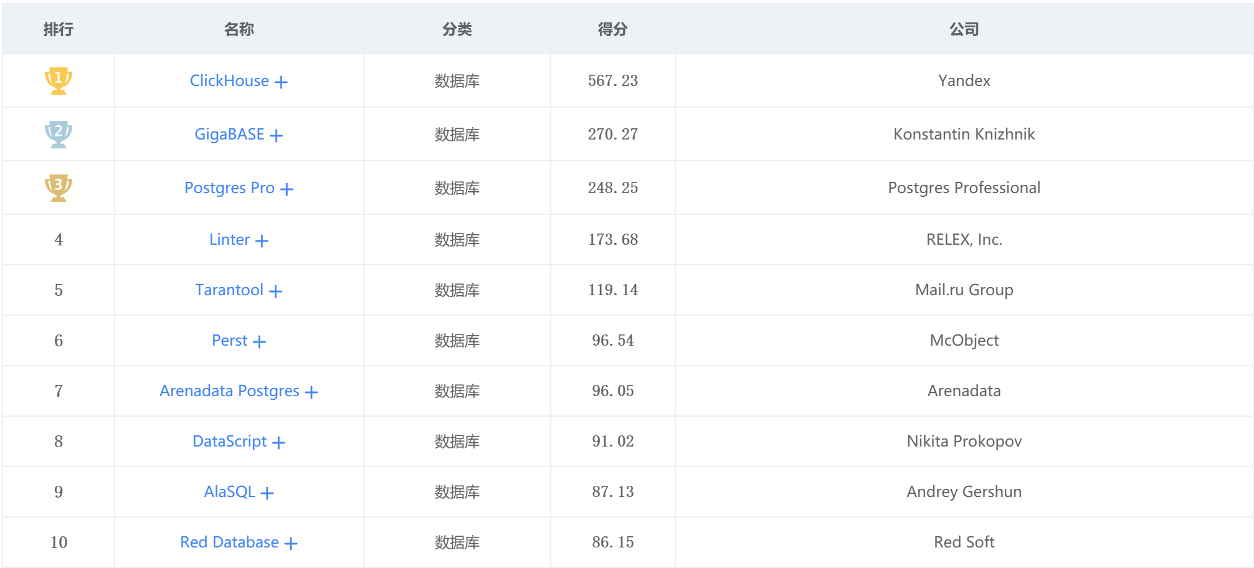This screenshot has width=1254, height=568.
Task: Select the 排行 column header
Action: (57, 28)
